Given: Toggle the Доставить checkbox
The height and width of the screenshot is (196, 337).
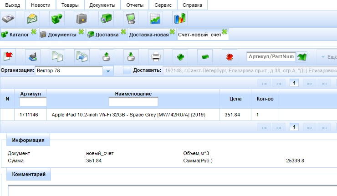Looking at the screenshot, I should pyautogui.click(x=127, y=70).
